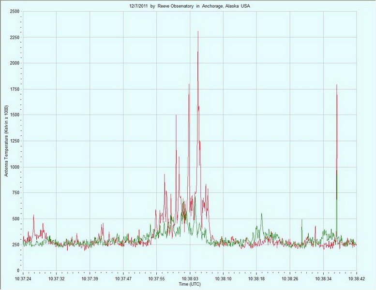The height and width of the screenshot is (290, 376).
Task: Click the 250 Y-axis tick label
Action: (16, 245)
